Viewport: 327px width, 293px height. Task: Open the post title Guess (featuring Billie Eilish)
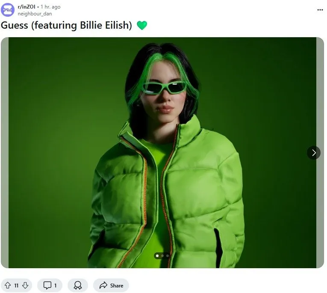[x=66, y=26]
